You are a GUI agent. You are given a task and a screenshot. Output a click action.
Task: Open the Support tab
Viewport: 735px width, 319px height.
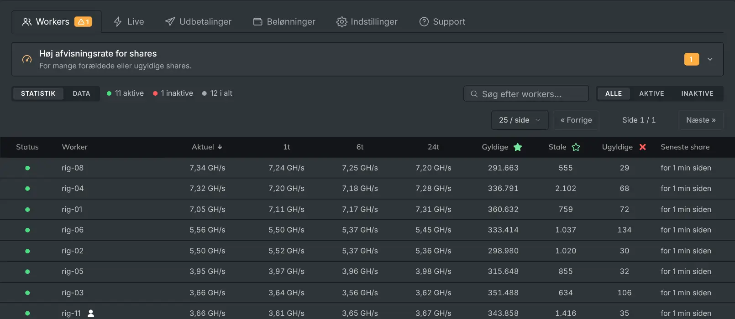click(442, 22)
